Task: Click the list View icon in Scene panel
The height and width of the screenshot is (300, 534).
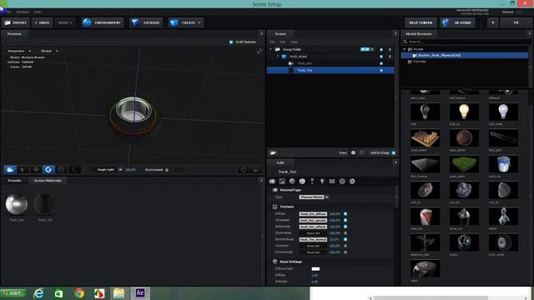Action: tap(362, 153)
